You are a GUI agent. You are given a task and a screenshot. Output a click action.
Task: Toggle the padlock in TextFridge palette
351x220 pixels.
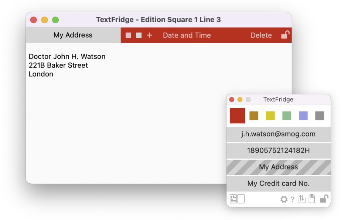pyautogui.click(x=324, y=199)
